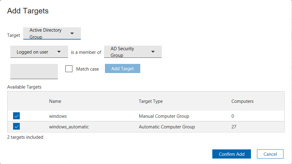The width and height of the screenshot is (292, 164).
Task: Click the Add Target button
Action: pos(123,68)
